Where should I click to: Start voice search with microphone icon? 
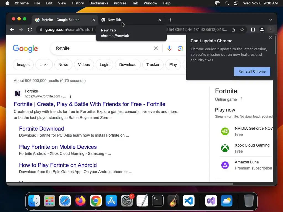click(169, 48)
